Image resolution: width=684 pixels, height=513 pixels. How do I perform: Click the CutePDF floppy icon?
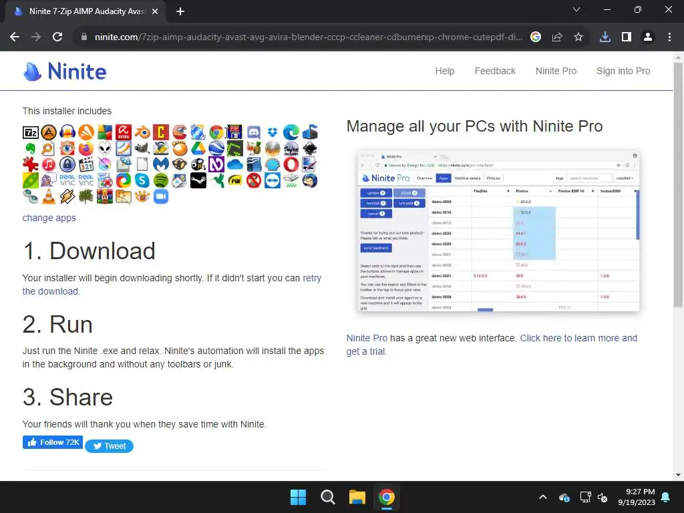coord(235,132)
